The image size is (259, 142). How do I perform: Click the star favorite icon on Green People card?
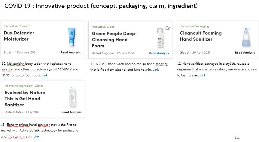167,28
